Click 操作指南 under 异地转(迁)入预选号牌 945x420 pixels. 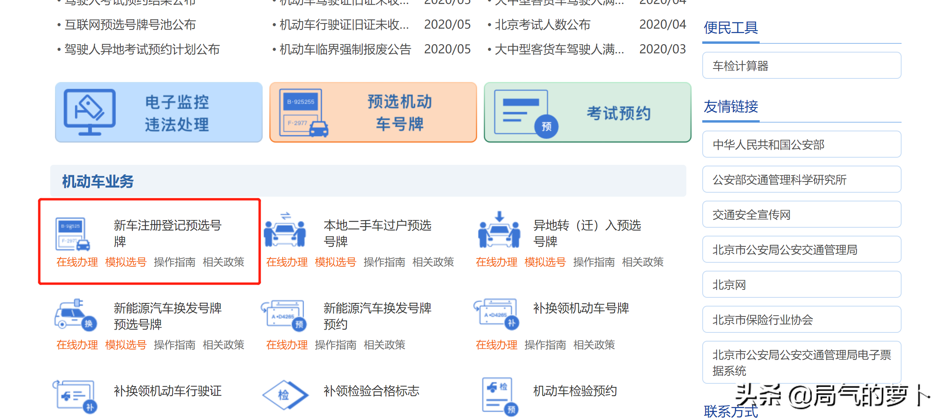594,262
